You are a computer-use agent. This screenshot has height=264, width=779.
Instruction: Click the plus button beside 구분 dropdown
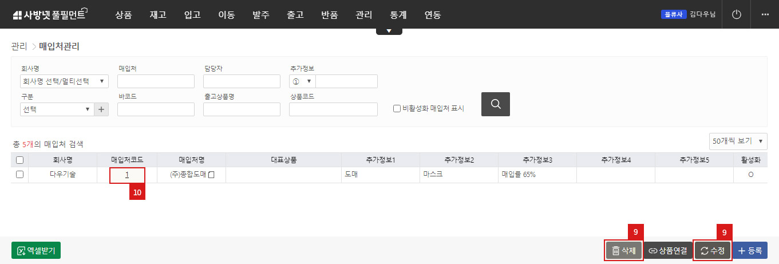101,109
